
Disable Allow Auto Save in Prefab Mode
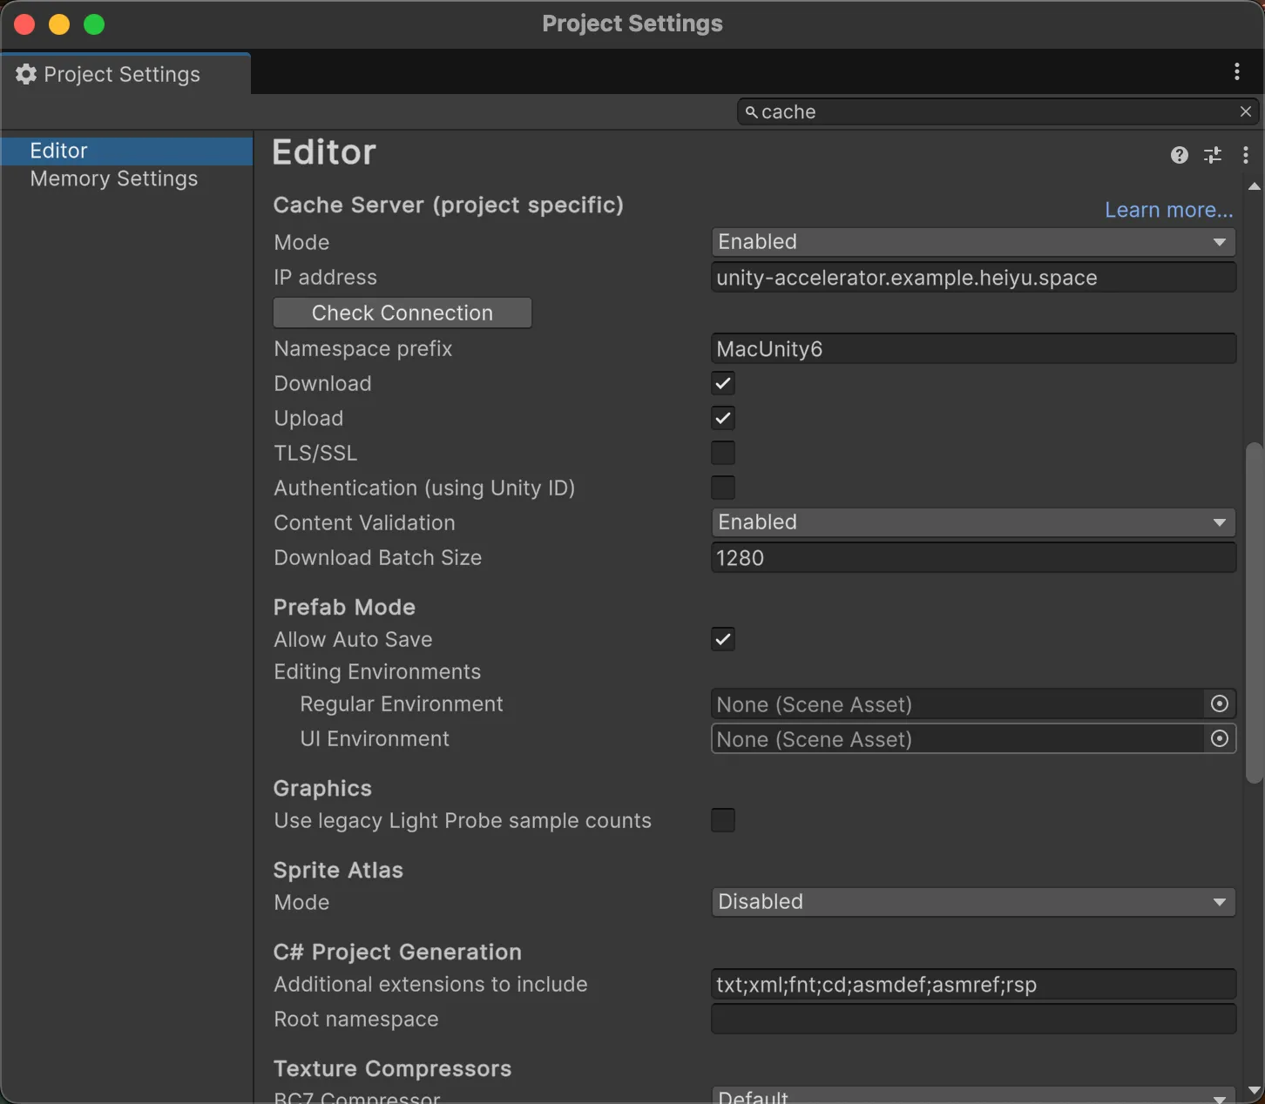click(723, 639)
